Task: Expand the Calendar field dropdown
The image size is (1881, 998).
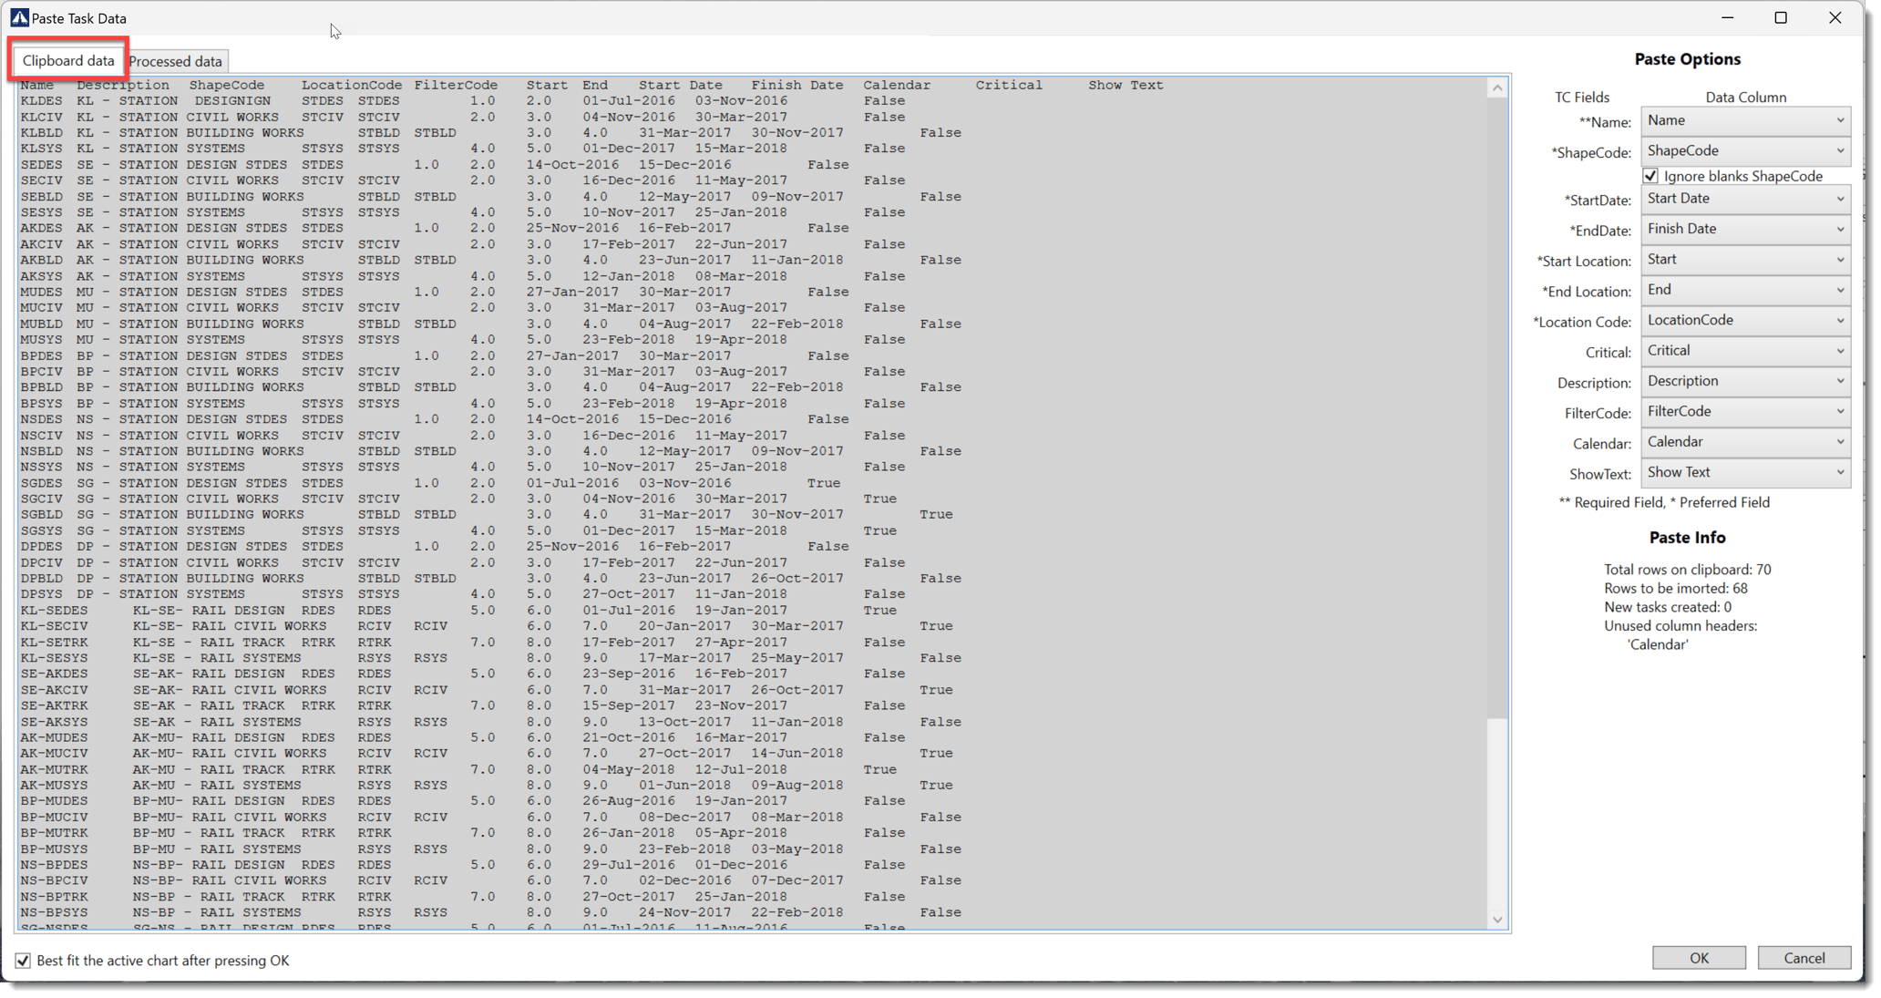Action: point(1745,442)
